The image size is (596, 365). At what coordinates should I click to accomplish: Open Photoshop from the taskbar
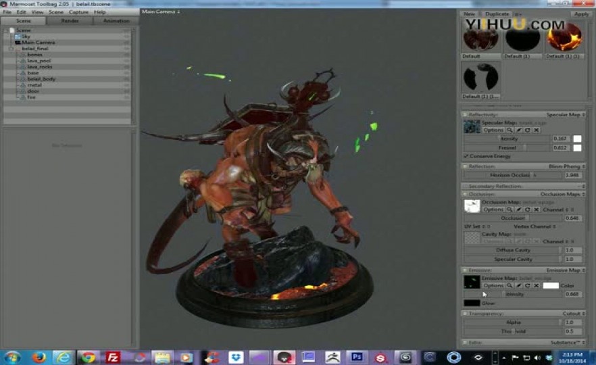point(357,358)
